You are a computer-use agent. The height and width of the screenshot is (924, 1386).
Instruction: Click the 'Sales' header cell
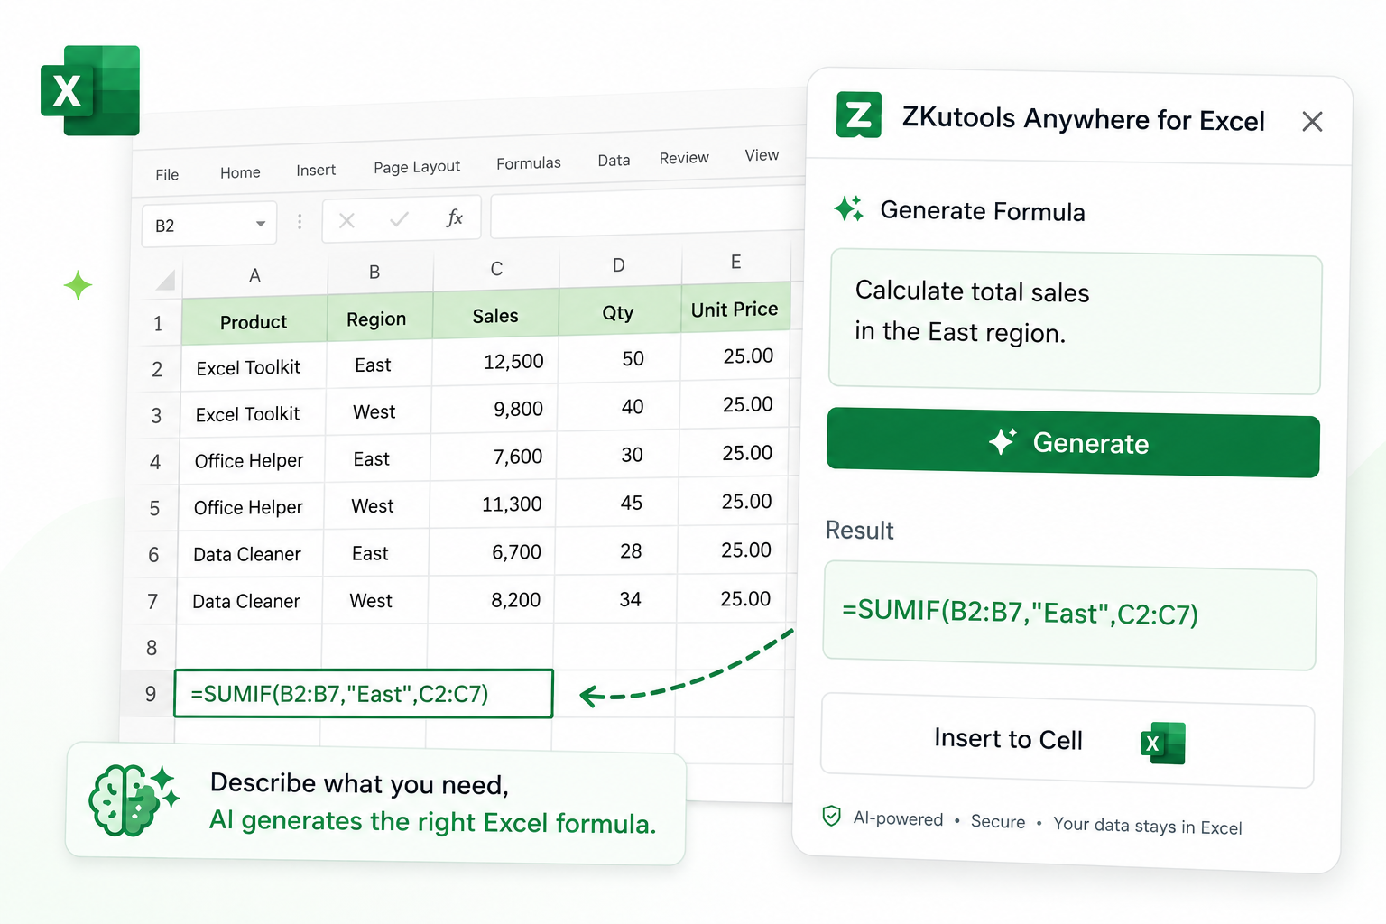495,316
